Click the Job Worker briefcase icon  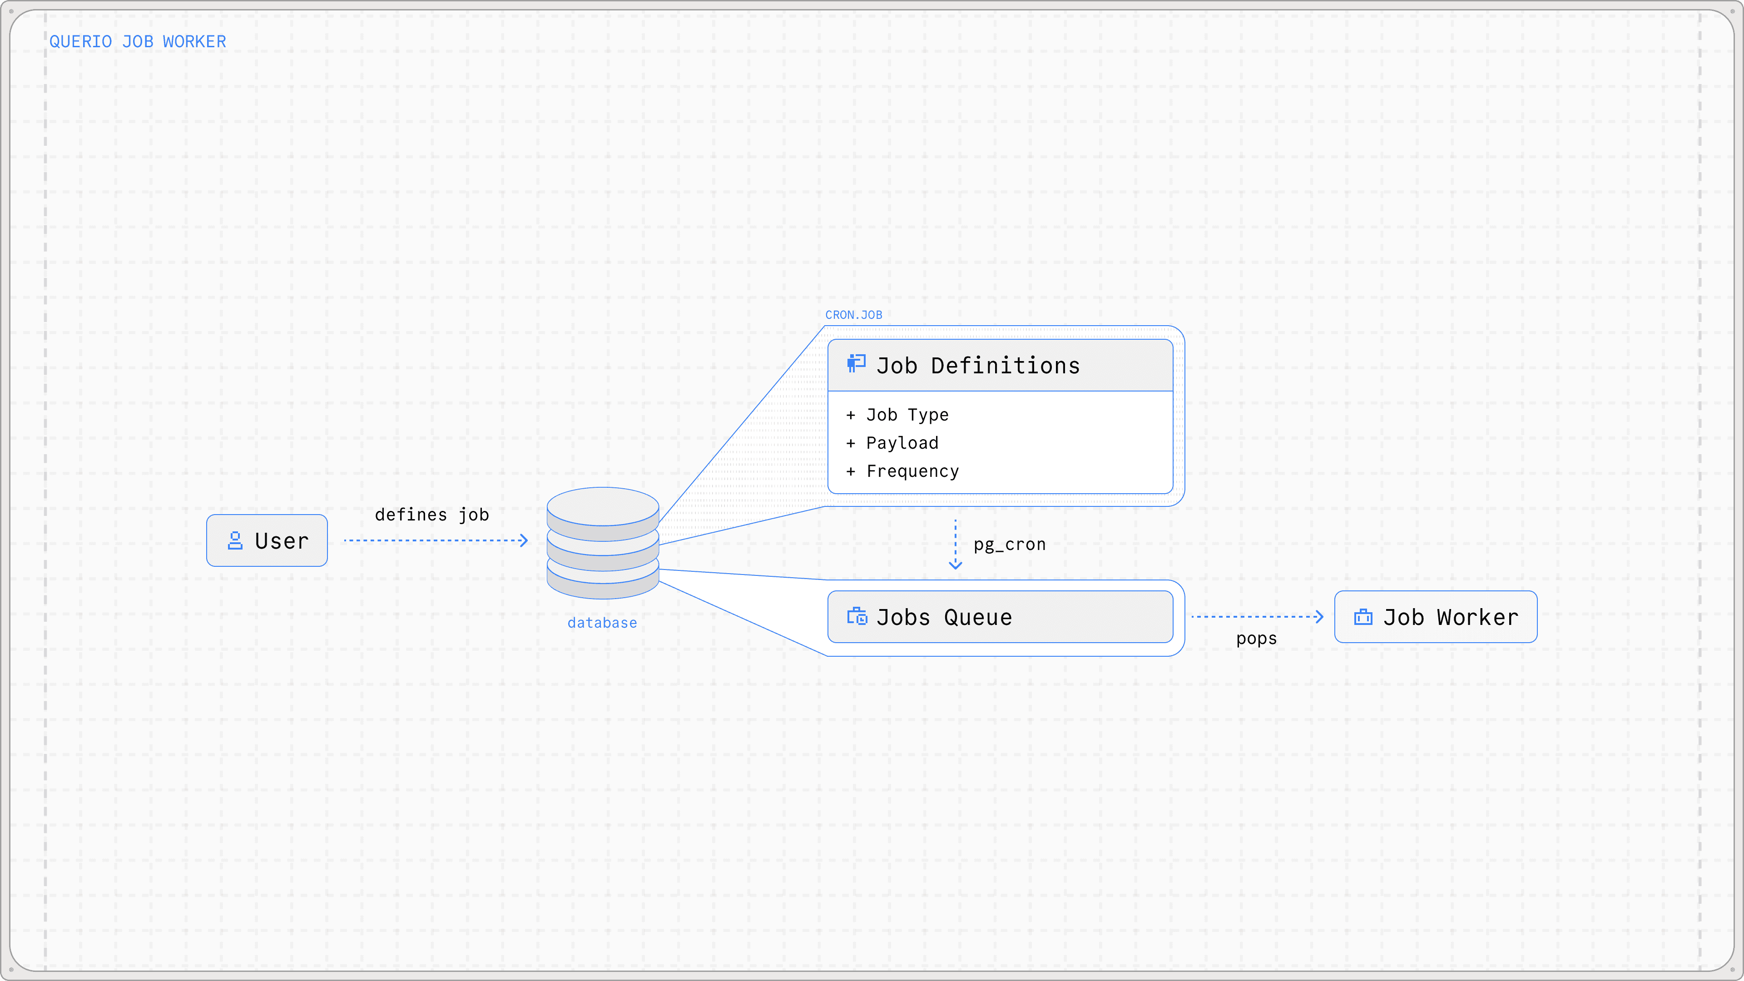point(1363,617)
